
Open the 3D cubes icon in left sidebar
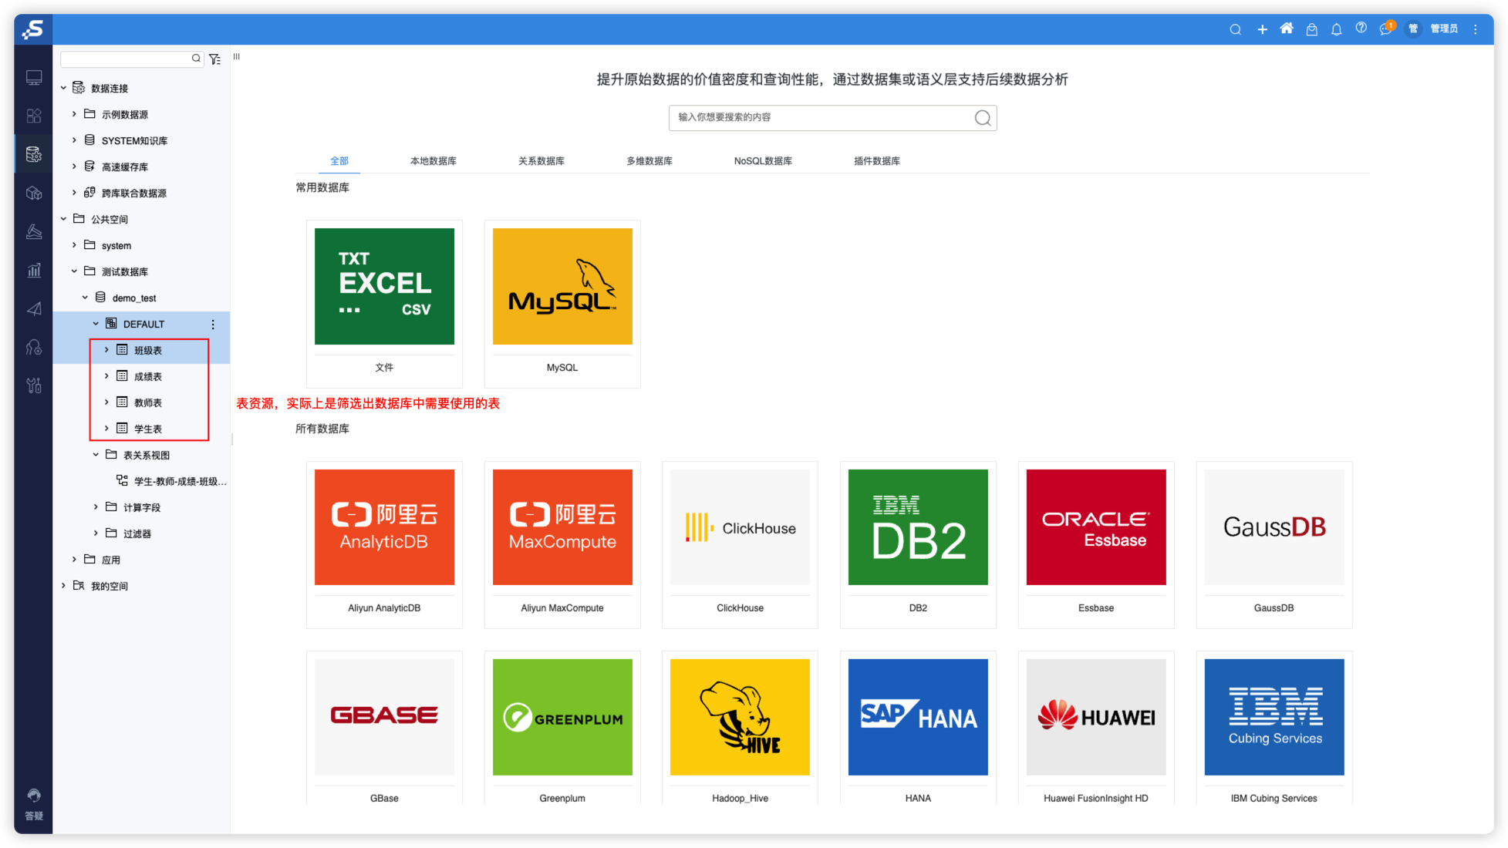pos(34,193)
